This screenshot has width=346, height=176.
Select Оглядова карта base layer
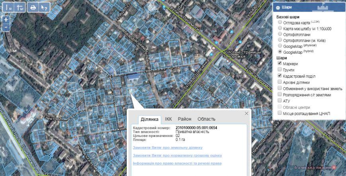tap(280, 23)
